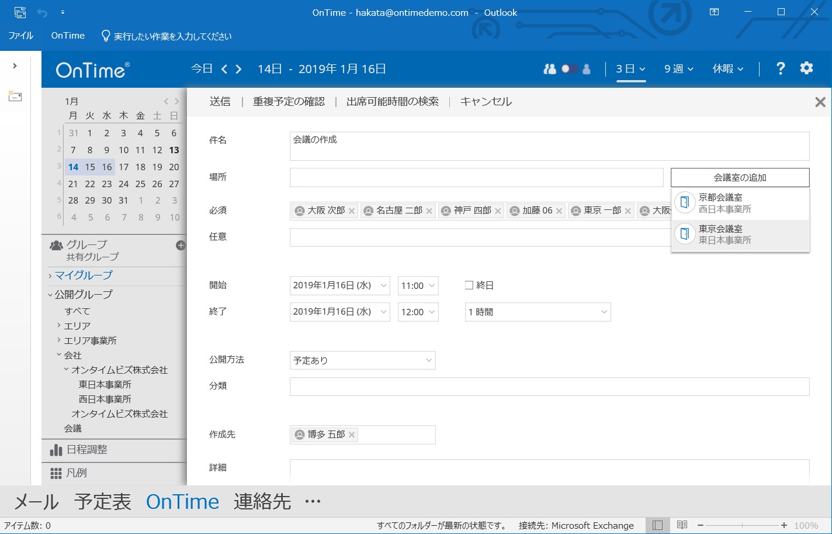Select the 京都会議室 meeting room icon
The image size is (832, 534).
click(x=684, y=202)
